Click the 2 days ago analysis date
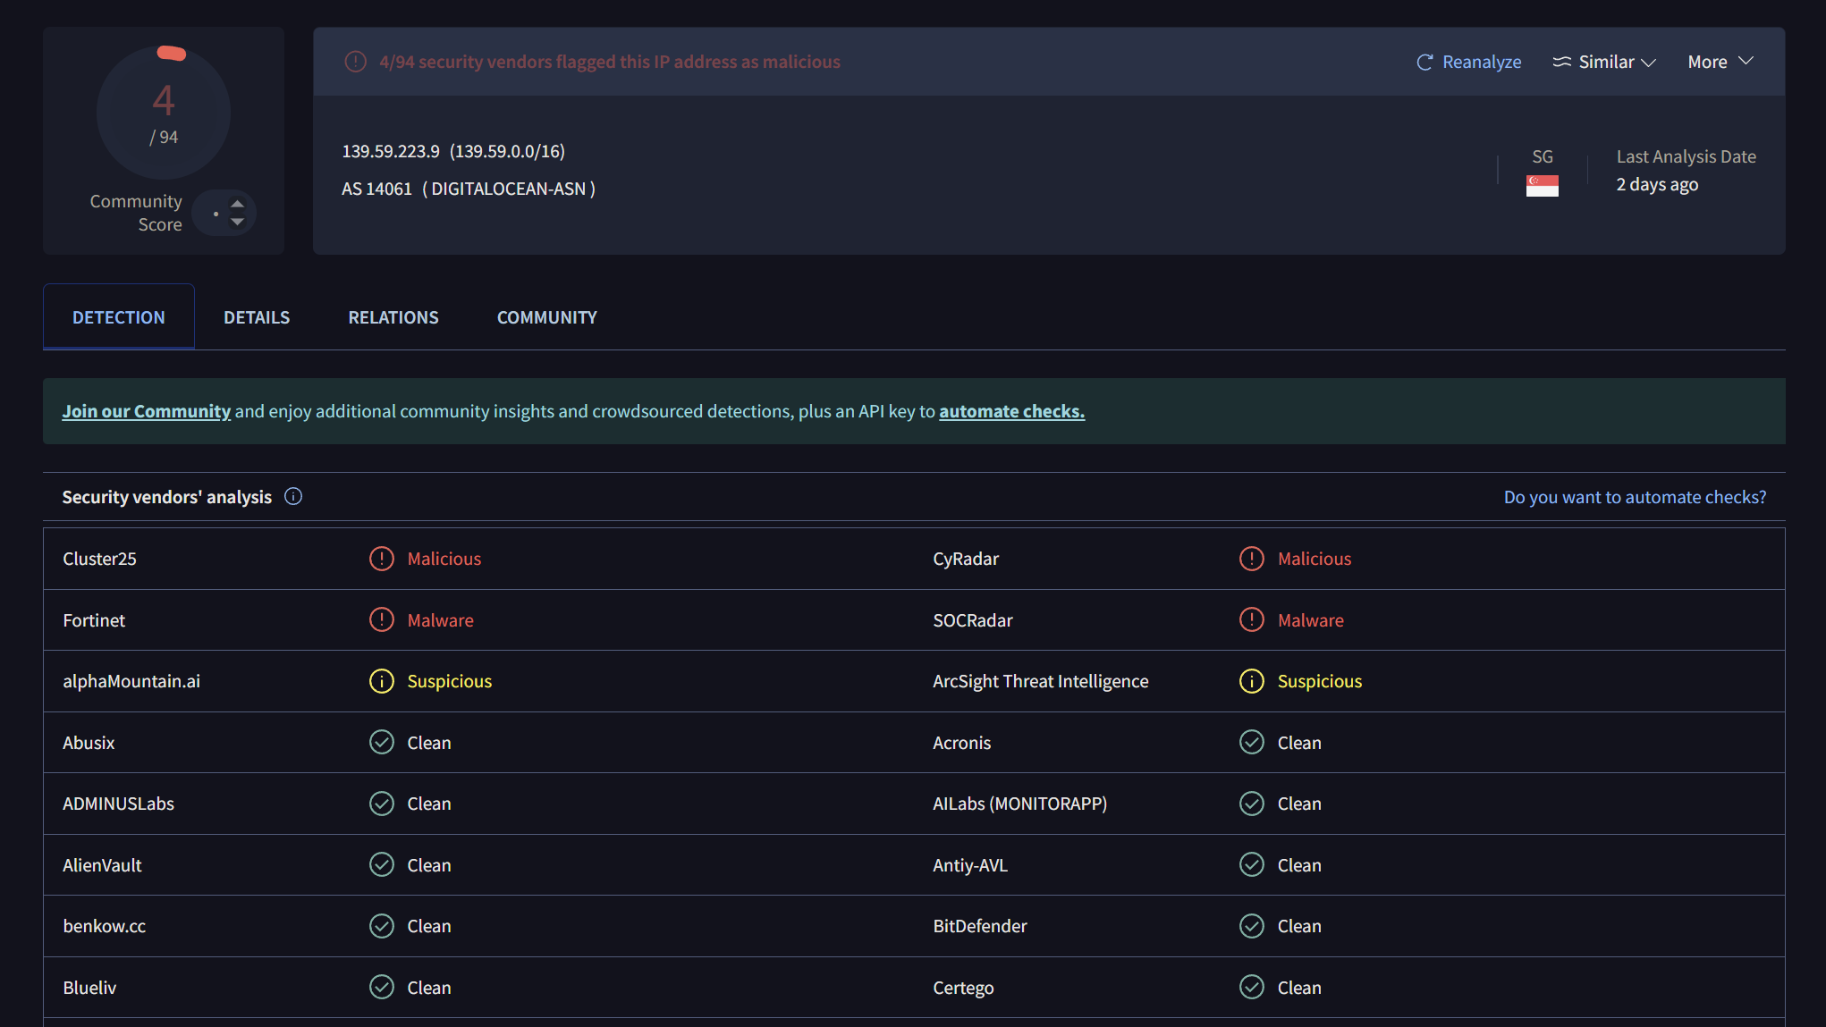The width and height of the screenshot is (1826, 1027). [x=1657, y=184]
